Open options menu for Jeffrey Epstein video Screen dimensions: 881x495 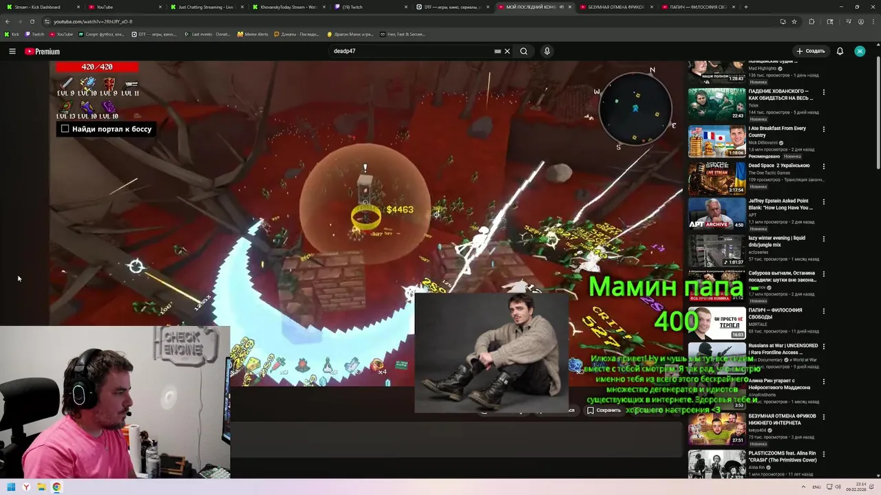pyautogui.click(x=823, y=202)
